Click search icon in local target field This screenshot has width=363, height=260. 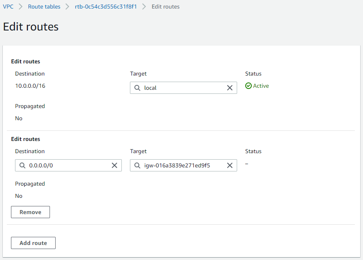[x=137, y=88]
